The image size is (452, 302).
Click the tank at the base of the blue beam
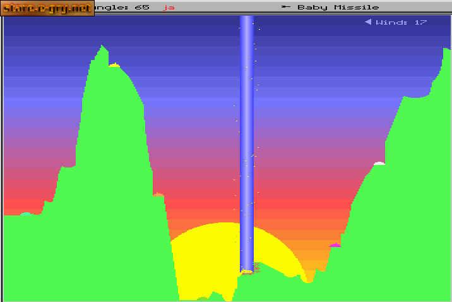click(x=246, y=272)
